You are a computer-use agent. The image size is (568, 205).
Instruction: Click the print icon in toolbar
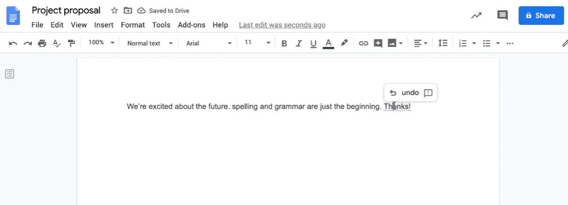42,43
